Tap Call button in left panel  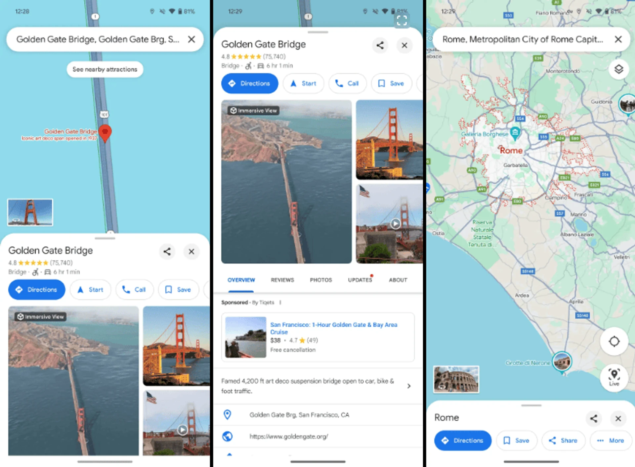(134, 290)
